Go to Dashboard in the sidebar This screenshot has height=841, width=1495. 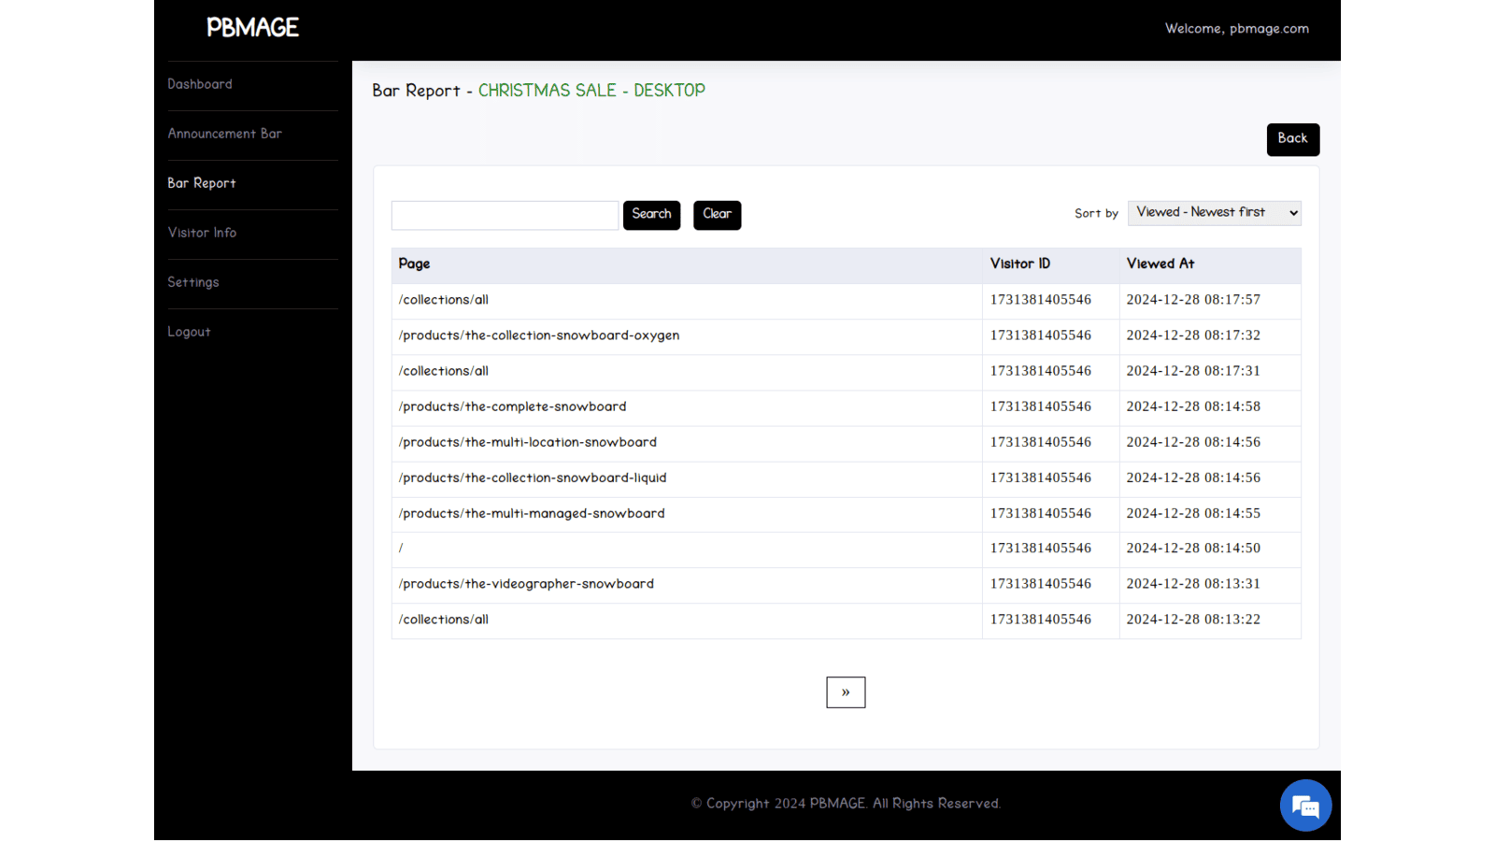point(200,84)
